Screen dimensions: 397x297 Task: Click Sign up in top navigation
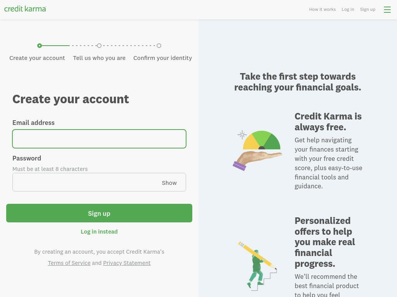pos(368,9)
